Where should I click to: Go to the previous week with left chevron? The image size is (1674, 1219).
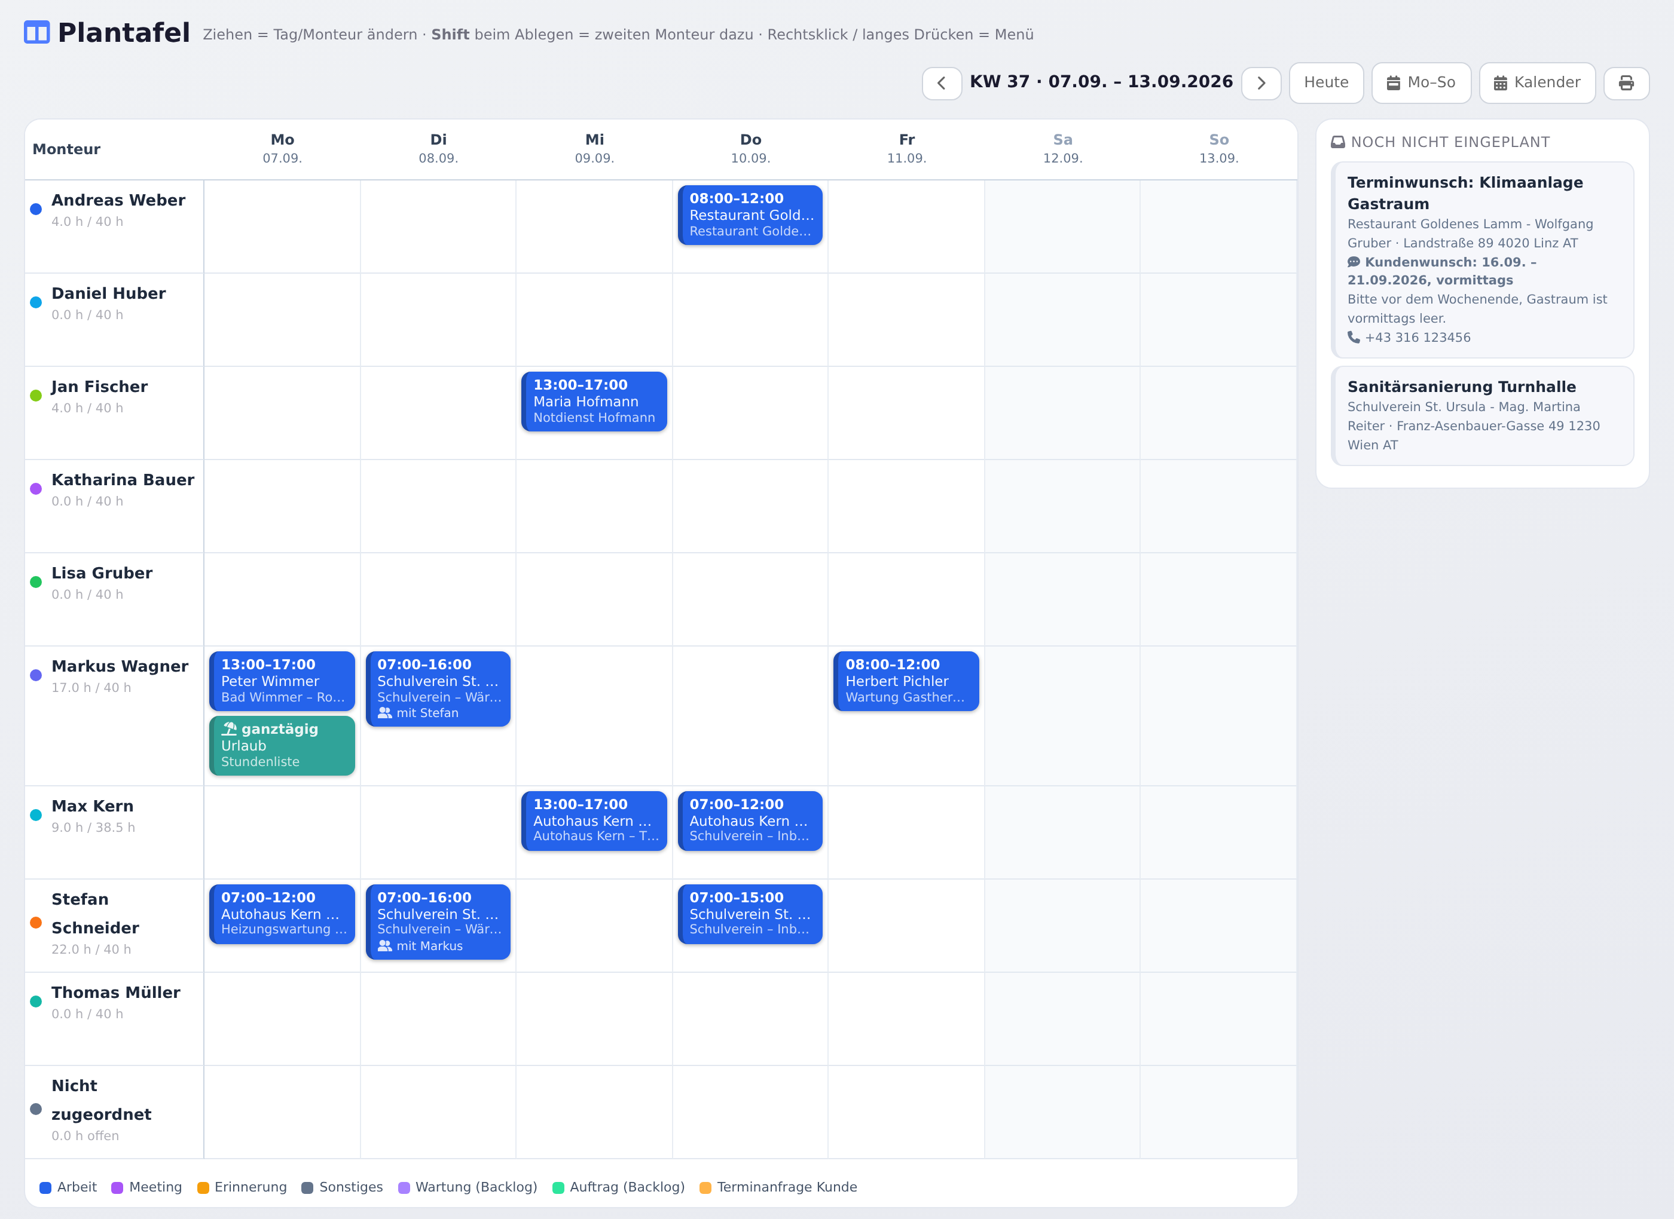click(x=941, y=82)
